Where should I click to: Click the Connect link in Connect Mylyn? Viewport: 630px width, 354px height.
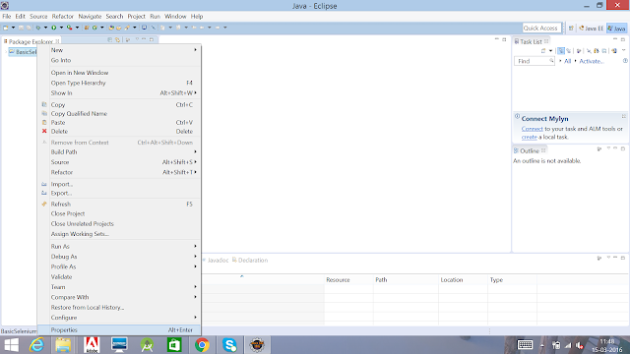pyautogui.click(x=532, y=129)
